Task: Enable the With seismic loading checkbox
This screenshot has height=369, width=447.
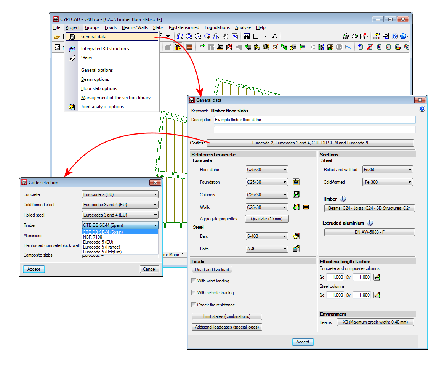Action: tap(194, 293)
